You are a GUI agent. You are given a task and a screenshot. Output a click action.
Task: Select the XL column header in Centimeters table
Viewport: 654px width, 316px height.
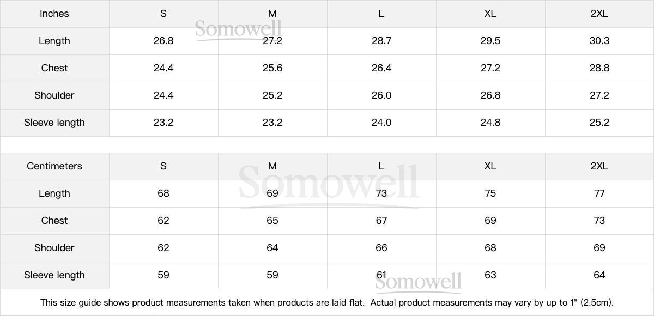pos(490,166)
